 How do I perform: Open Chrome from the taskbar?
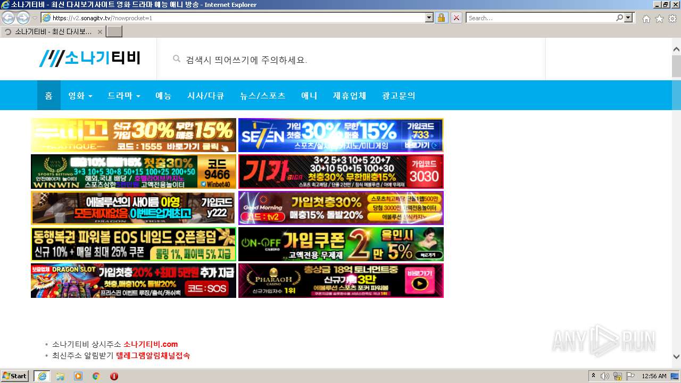pyautogui.click(x=96, y=376)
